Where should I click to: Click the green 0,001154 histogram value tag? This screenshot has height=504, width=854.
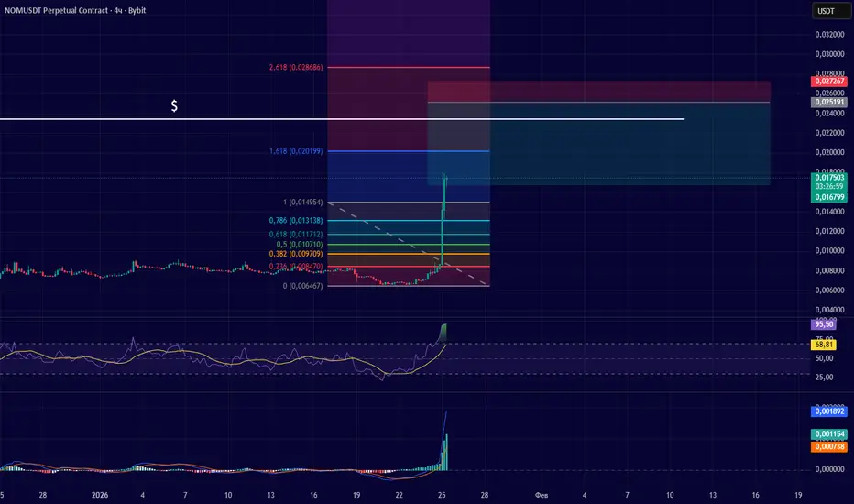click(x=829, y=434)
